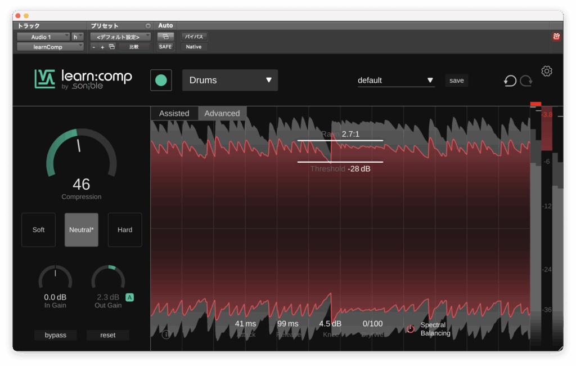This screenshot has height=366, width=576.
Task: Open the preset menu circle arrow
Action: [x=148, y=26]
